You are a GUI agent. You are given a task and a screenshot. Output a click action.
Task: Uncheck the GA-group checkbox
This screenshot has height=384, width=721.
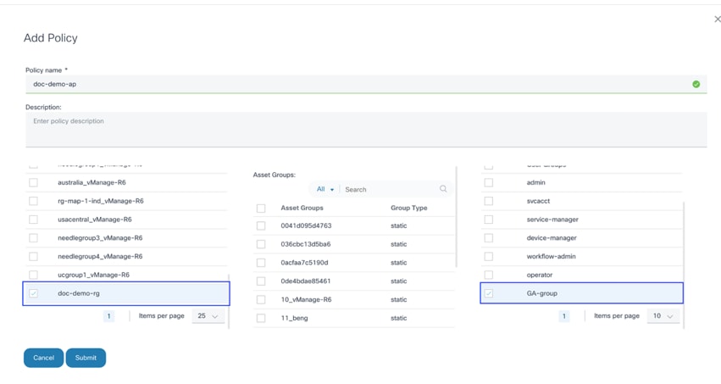489,294
